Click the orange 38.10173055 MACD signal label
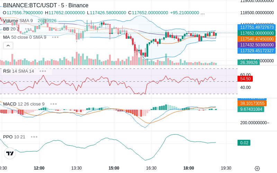This screenshot has height=173, width=277. 252,103
